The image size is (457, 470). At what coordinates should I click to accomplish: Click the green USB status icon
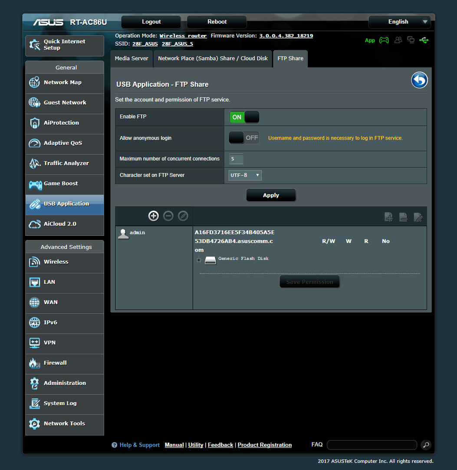click(424, 40)
